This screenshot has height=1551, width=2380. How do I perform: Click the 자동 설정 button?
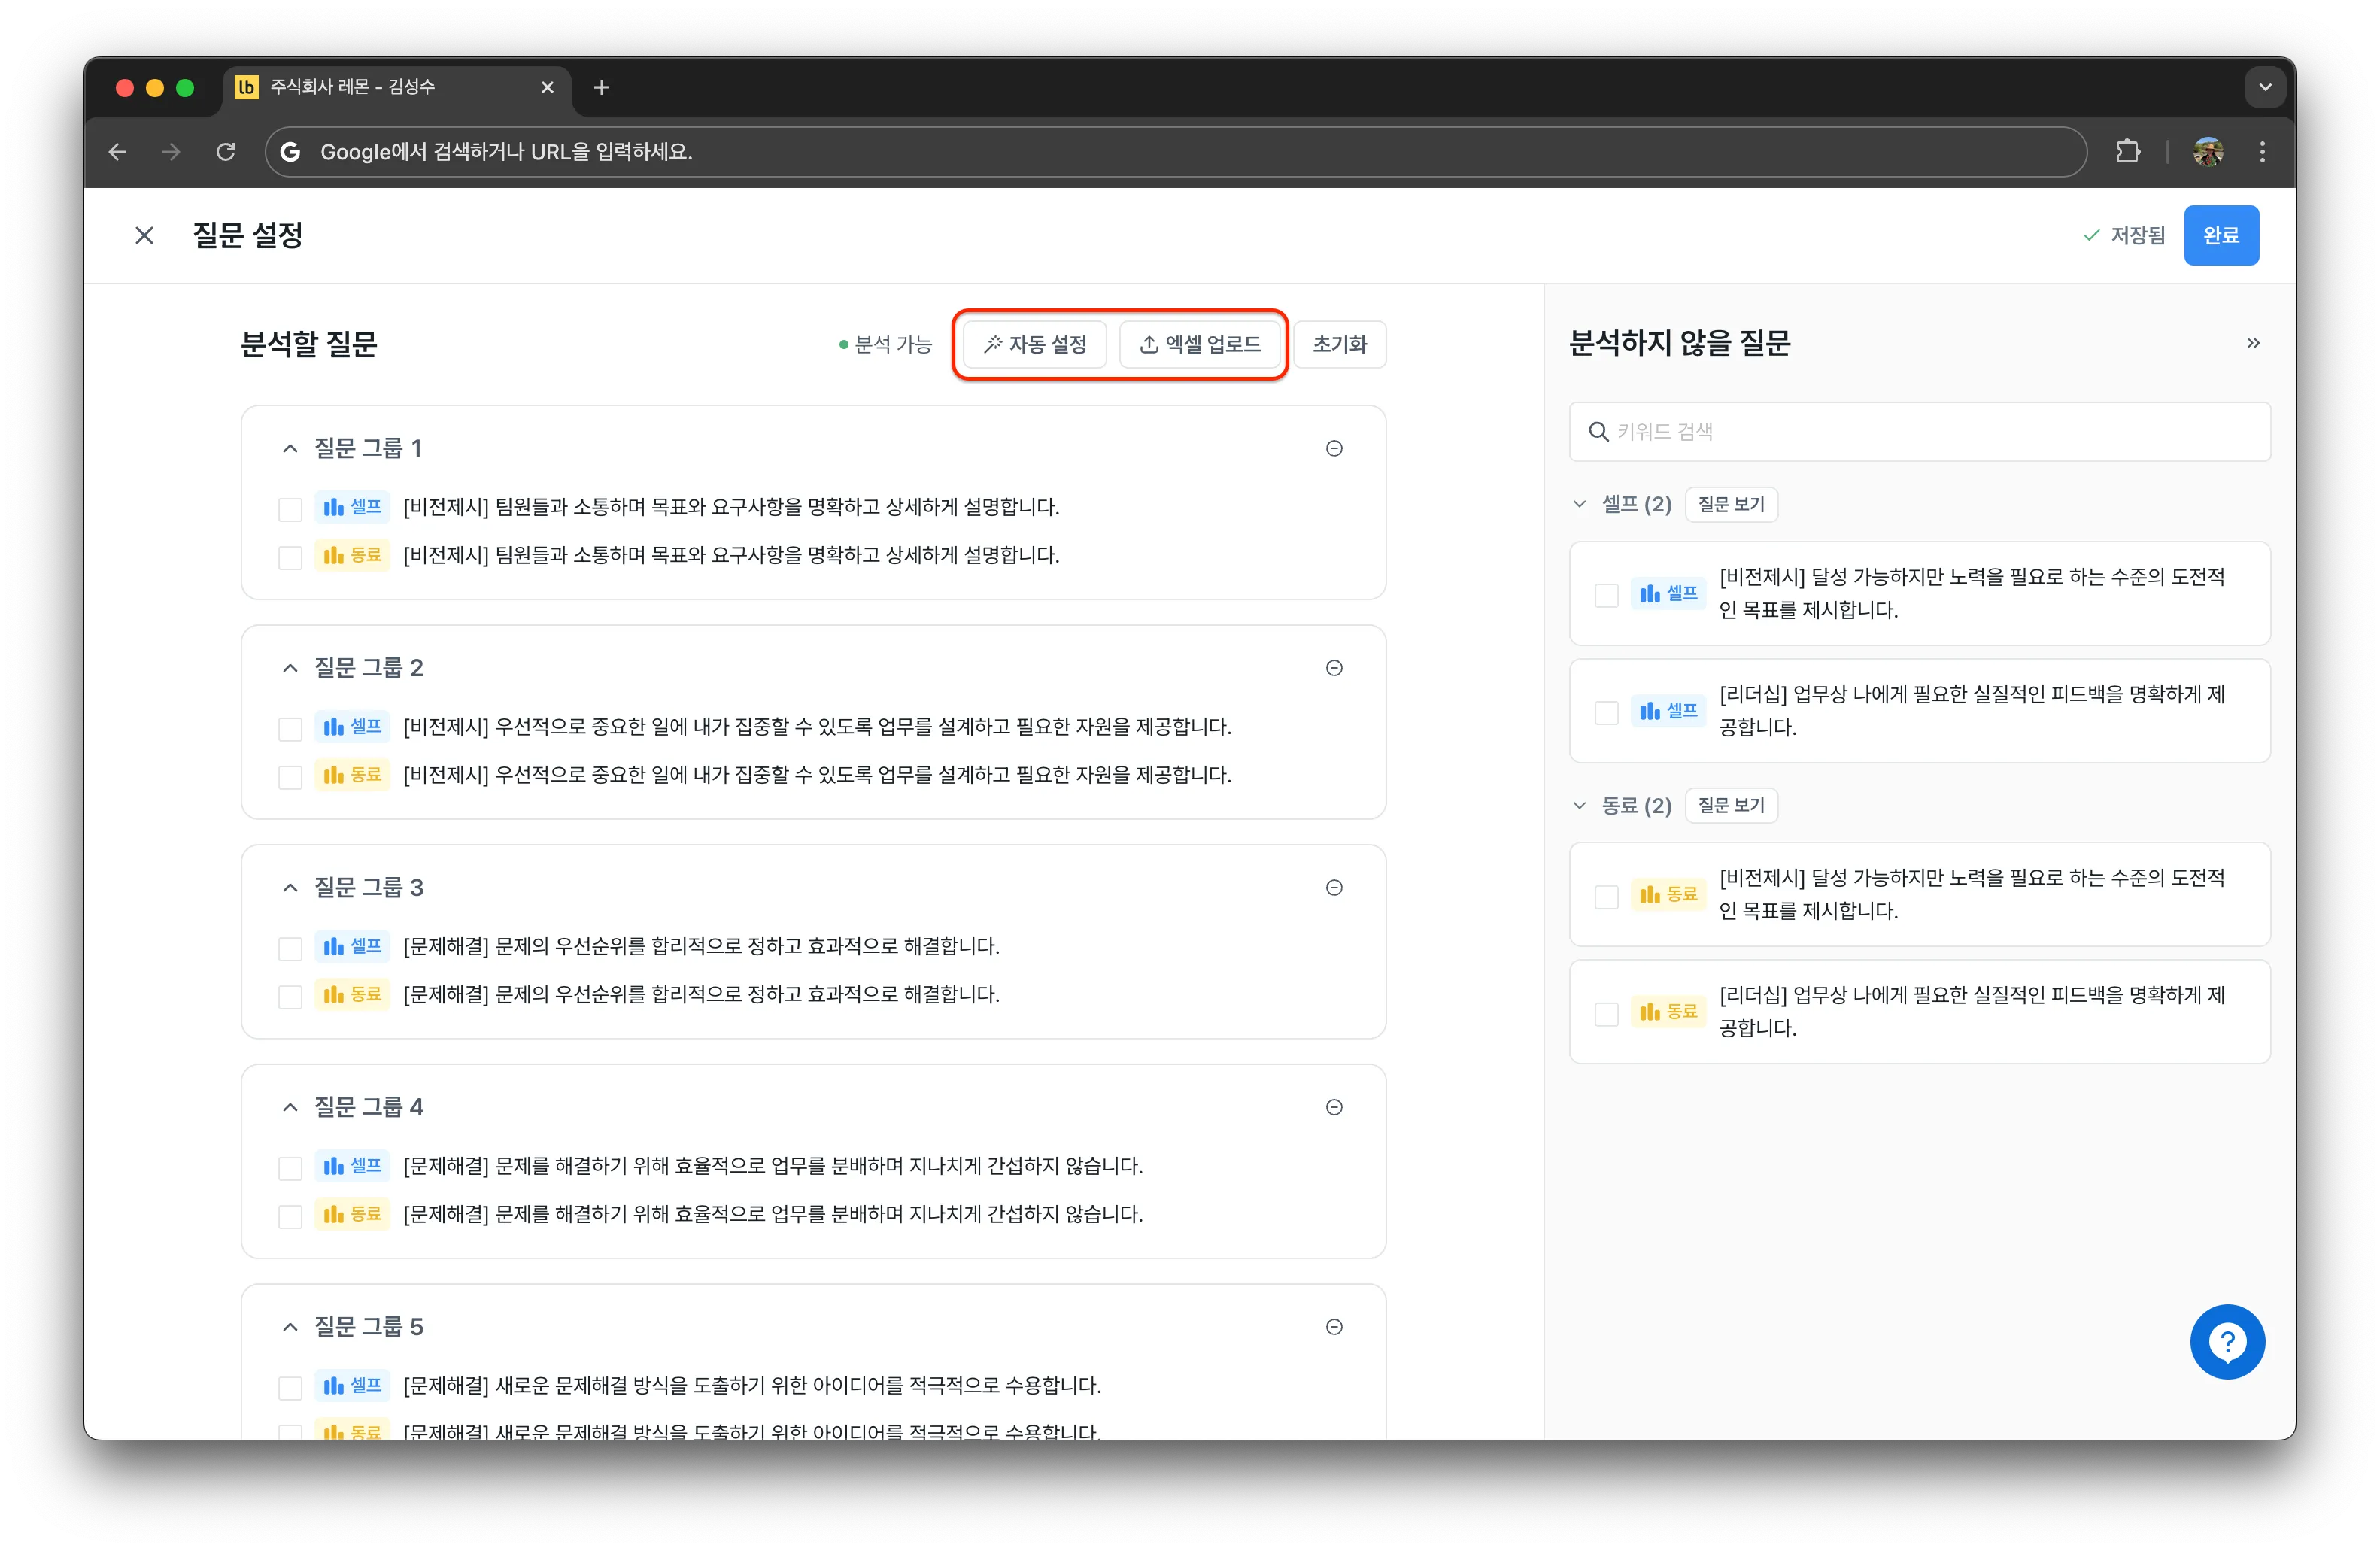click(1035, 345)
